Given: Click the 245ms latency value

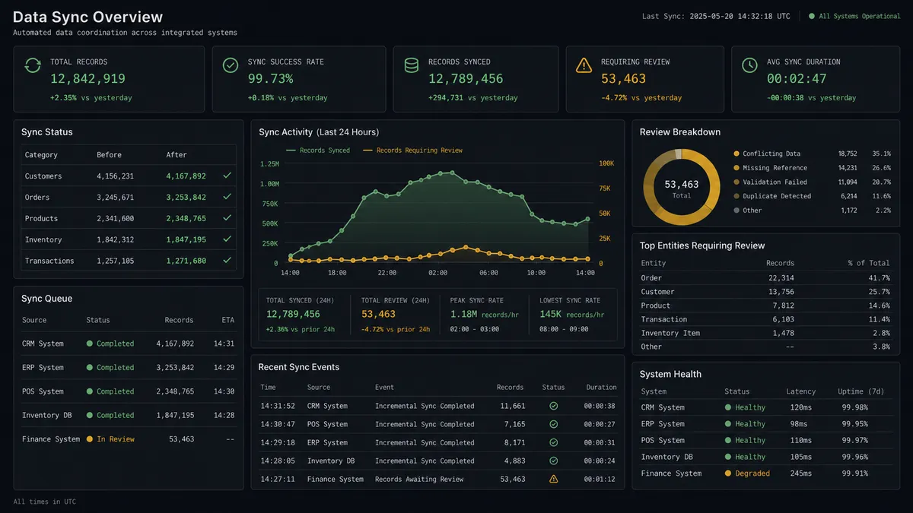Looking at the screenshot, I should pos(803,473).
